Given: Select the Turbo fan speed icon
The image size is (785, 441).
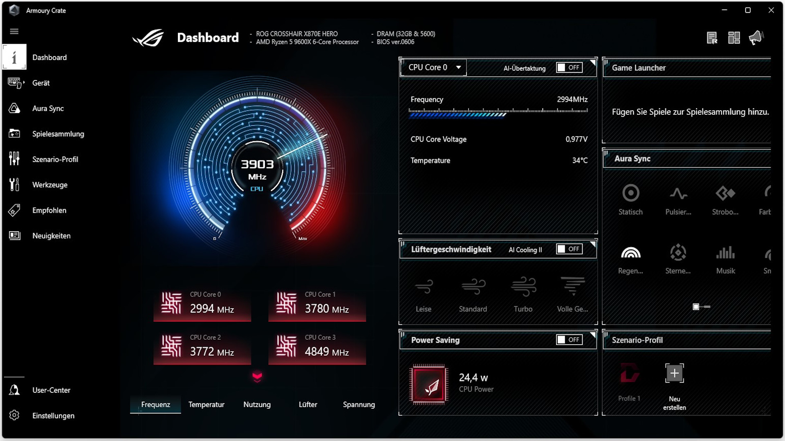Looking at the screenshot, I should point(523,286).
